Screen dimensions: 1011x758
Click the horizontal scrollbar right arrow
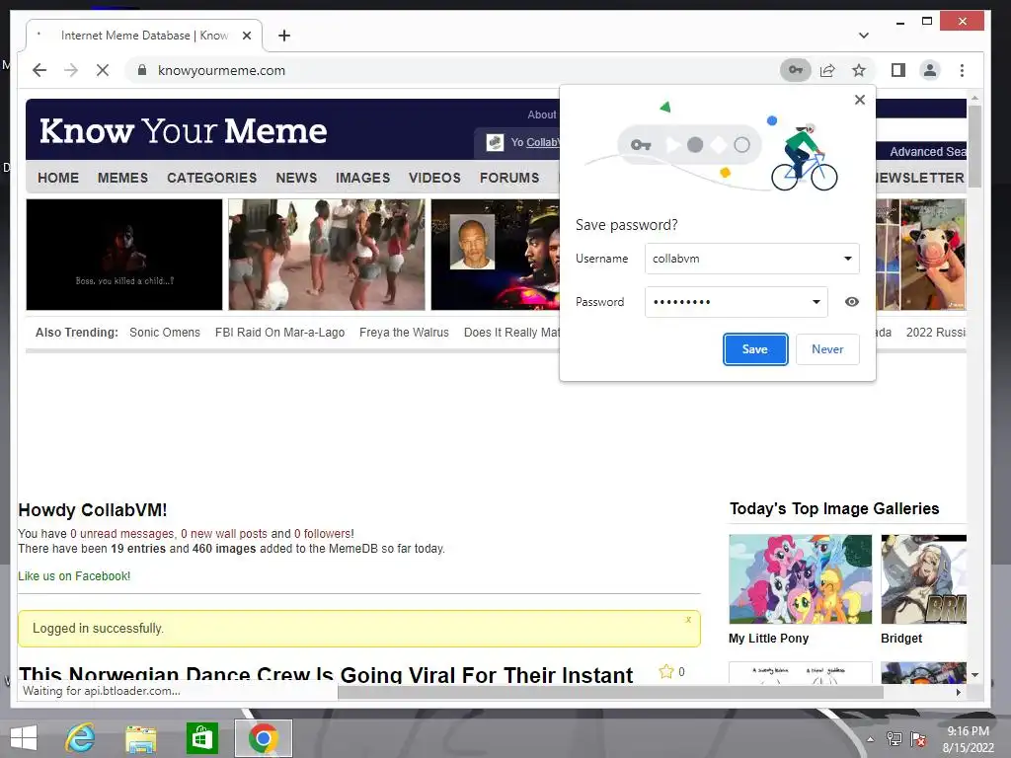(x=959, y=692)
